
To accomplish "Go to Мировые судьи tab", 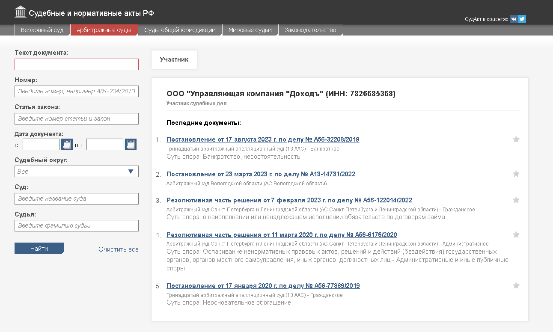I will tap(250, 30).
